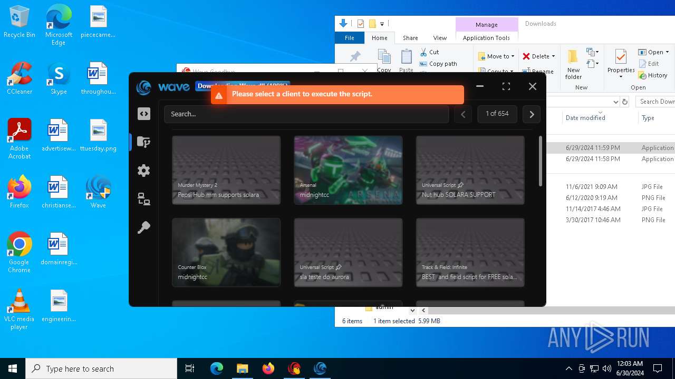
Task: Refresh the Explorer address bar
Action: (625, 102)
